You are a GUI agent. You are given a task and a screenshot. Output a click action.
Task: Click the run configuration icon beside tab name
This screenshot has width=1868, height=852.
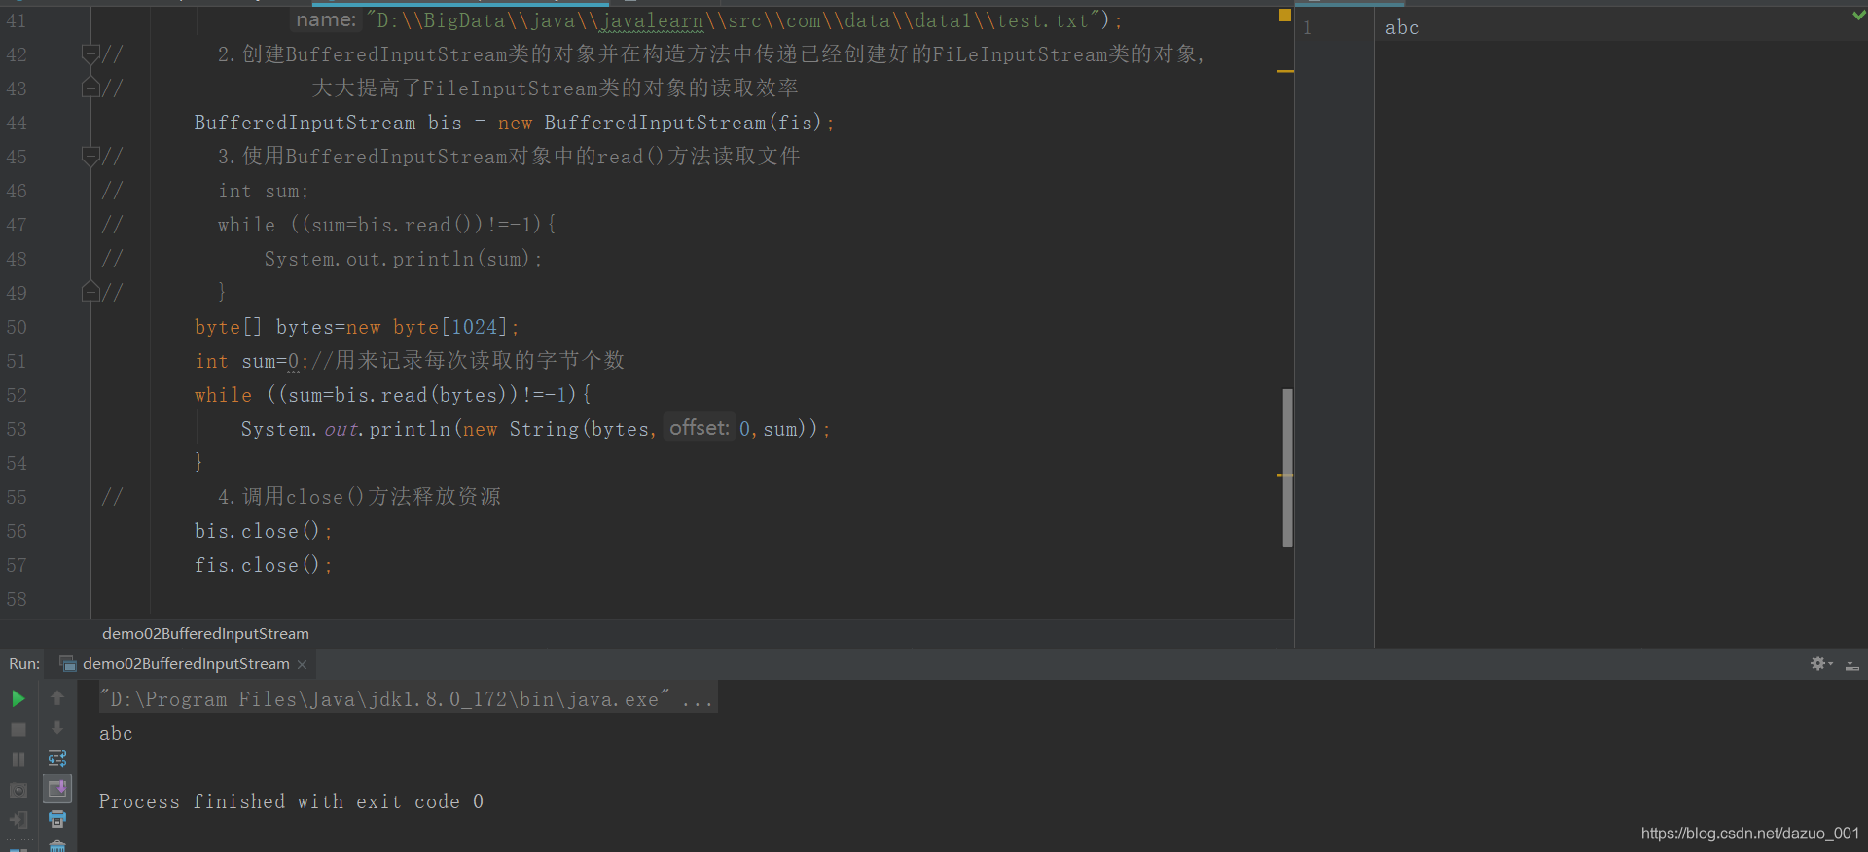click(68, 663)
